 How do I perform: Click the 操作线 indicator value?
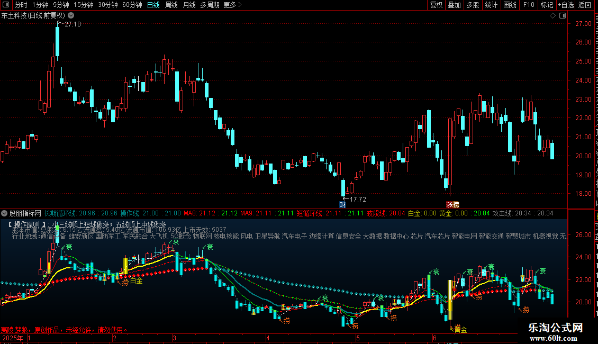point(150,213)
